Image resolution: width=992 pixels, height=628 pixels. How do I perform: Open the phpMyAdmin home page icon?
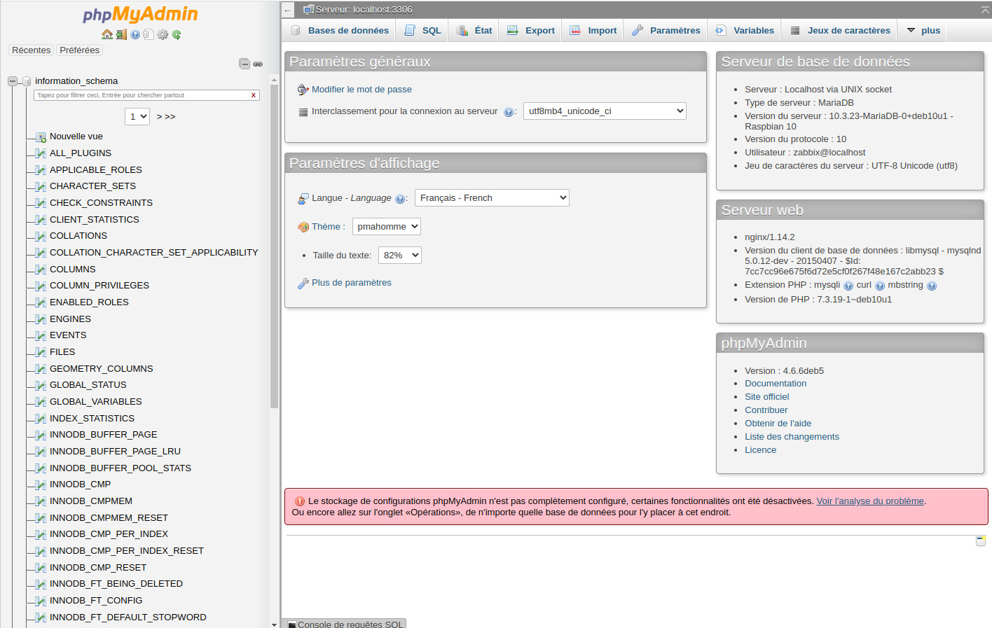[x=106, y=34]
